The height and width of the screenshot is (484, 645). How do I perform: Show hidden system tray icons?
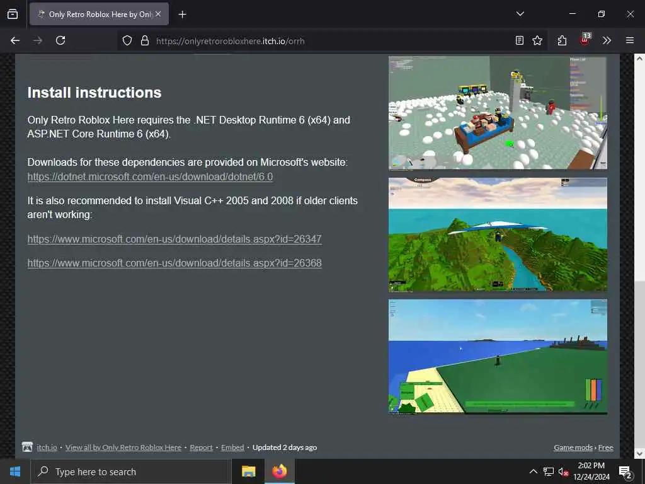click(x=533, y=471)
